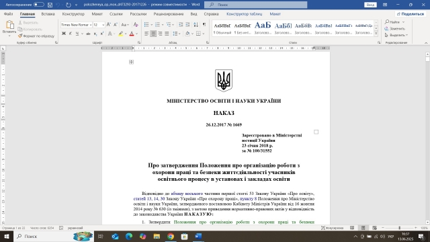
Task: Decrease font size with the smaller A icon
Action: click(116, 25)
